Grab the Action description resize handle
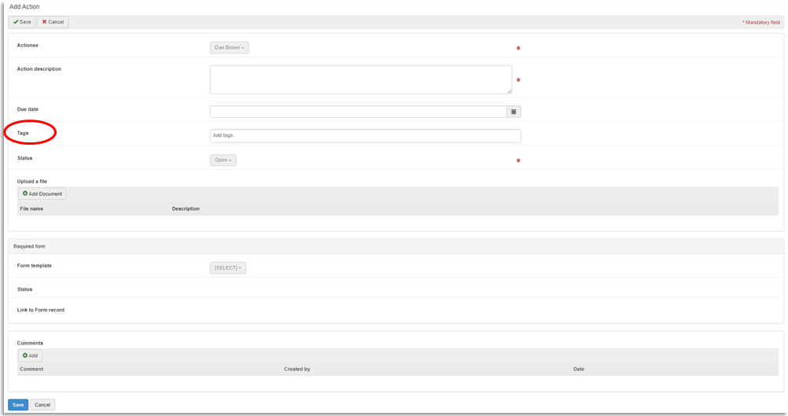 tap(510, 91)
